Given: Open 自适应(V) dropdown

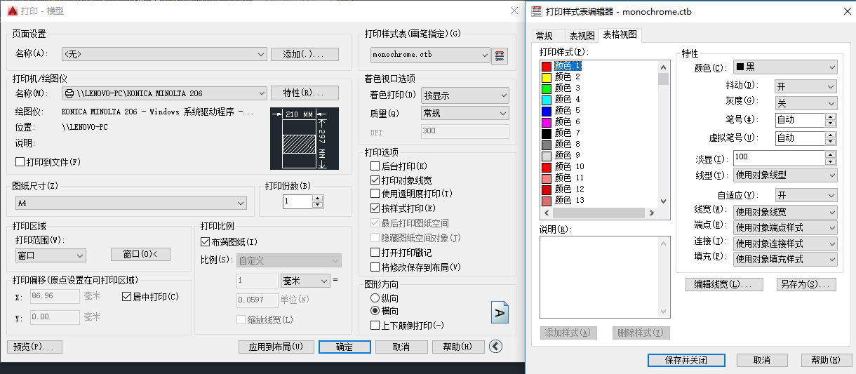Looking at the screenshot, I should (805, 195).
